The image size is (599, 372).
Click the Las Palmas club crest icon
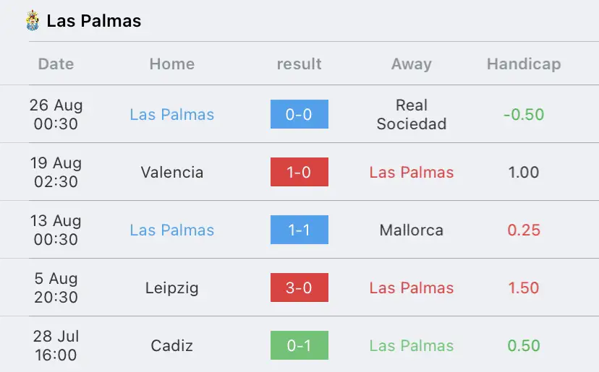click(33, 21)
